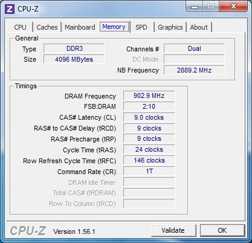Screen dimensions: 252x243
Task: Open the Caches tab
Action: point(47,27)
